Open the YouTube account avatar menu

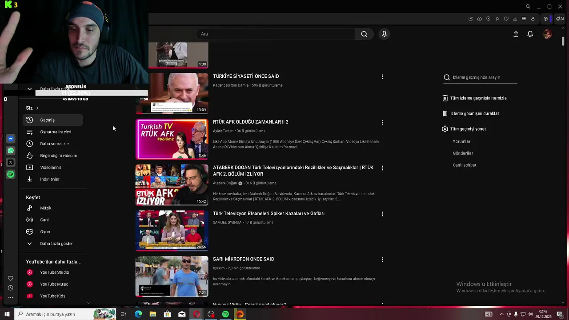pos(547,34)
